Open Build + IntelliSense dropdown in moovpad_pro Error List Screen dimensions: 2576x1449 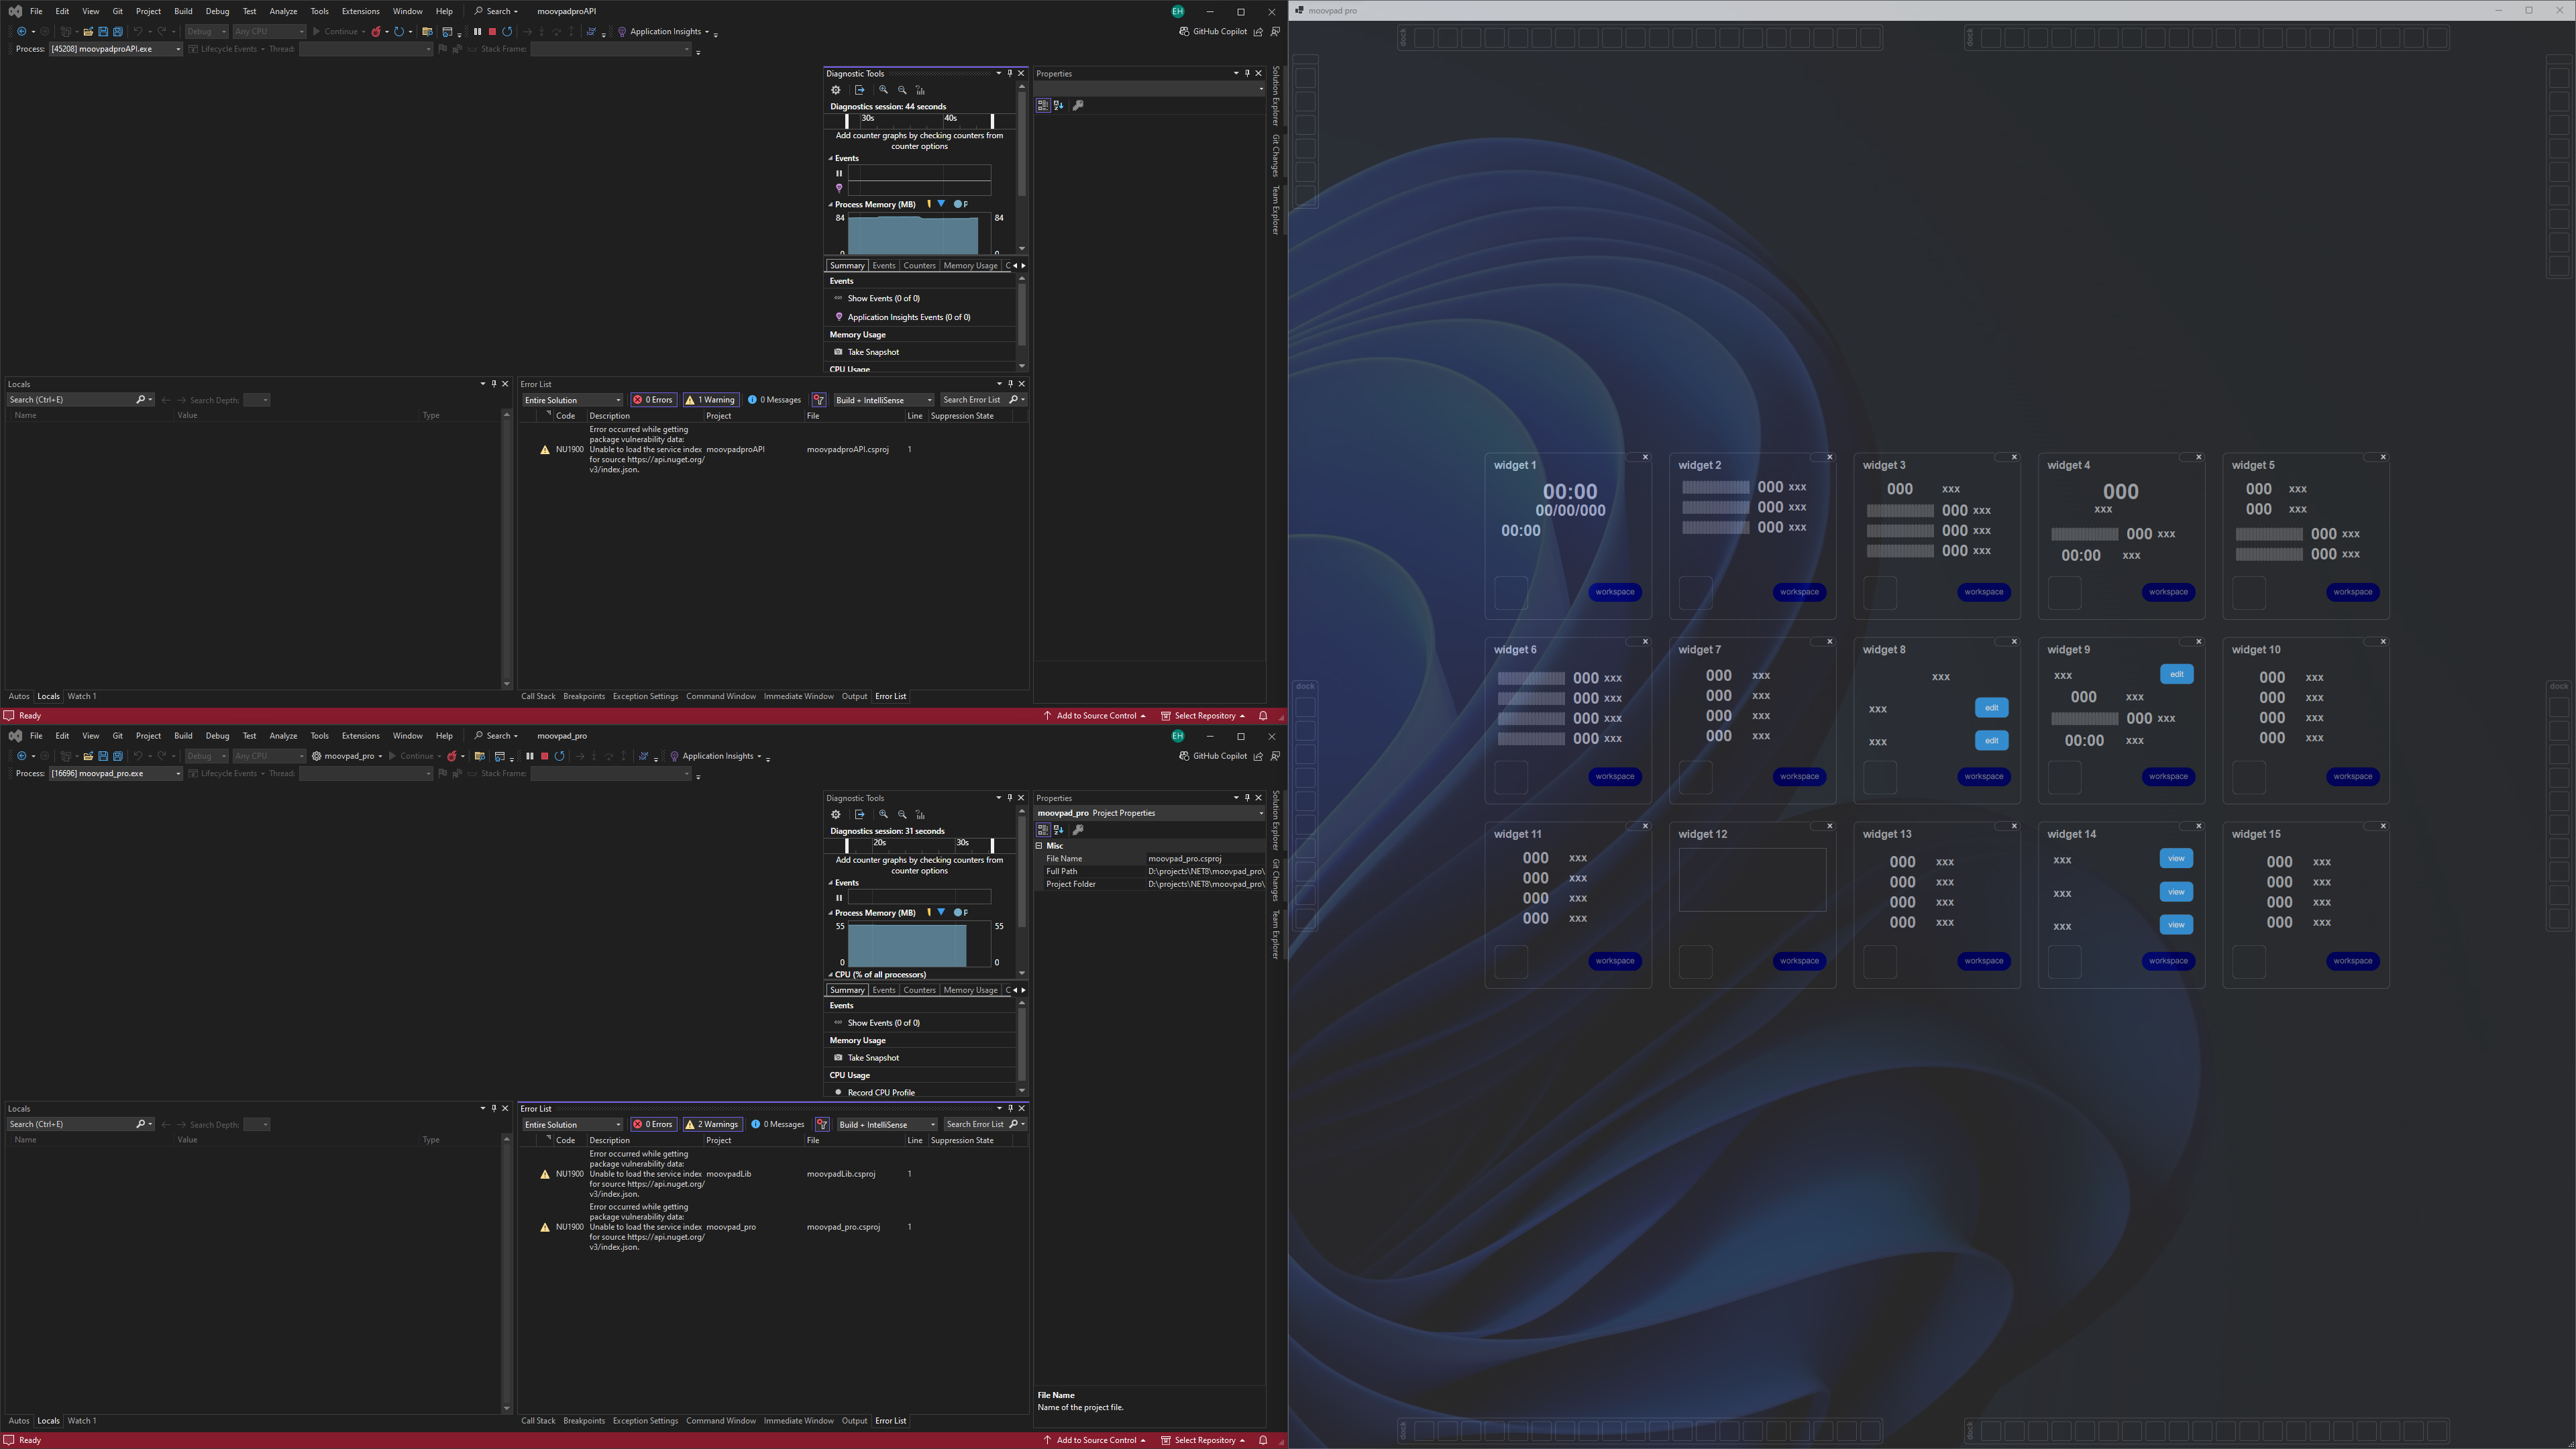(x=887, y=1125)
